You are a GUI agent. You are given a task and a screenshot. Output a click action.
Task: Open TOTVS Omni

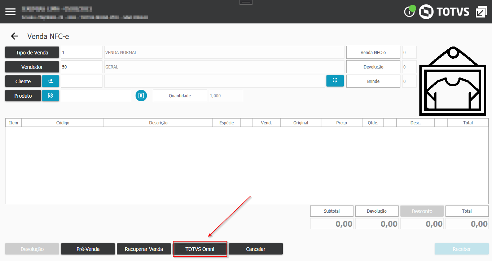200,249
